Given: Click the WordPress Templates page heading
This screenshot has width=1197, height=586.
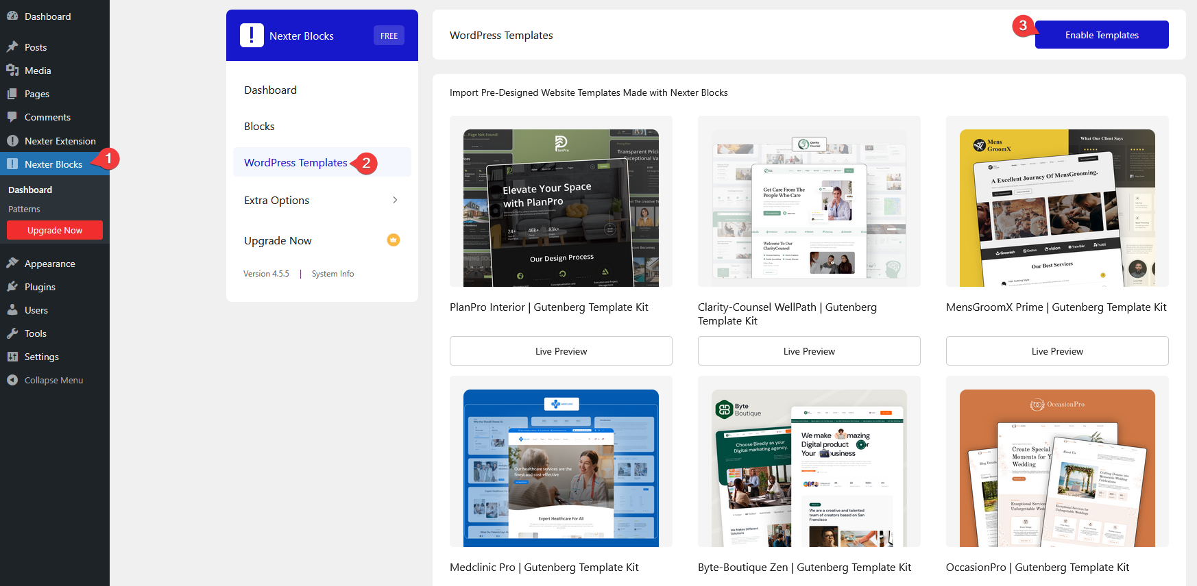Looking at the screenshot, I should click(501, 35).
